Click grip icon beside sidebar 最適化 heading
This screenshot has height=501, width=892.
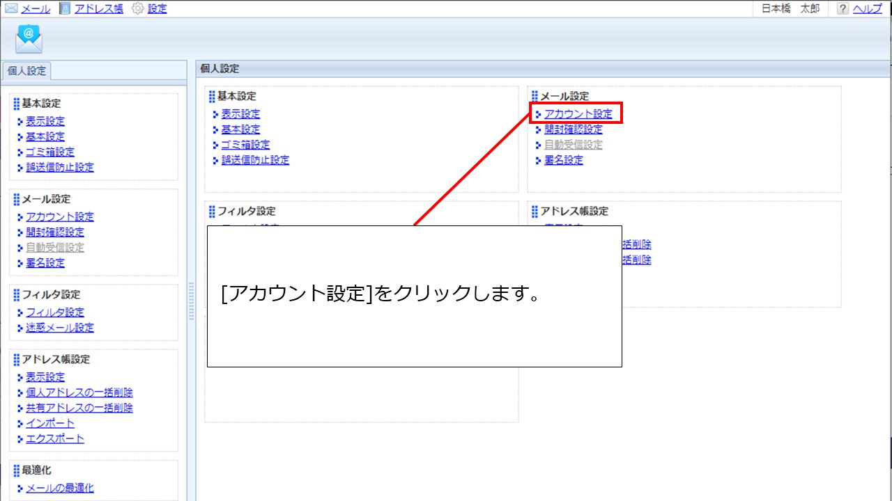point(16,470)
